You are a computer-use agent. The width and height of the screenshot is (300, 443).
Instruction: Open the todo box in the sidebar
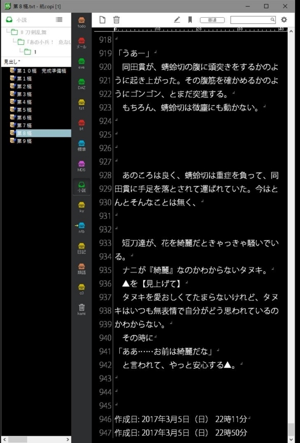(82, 22)
